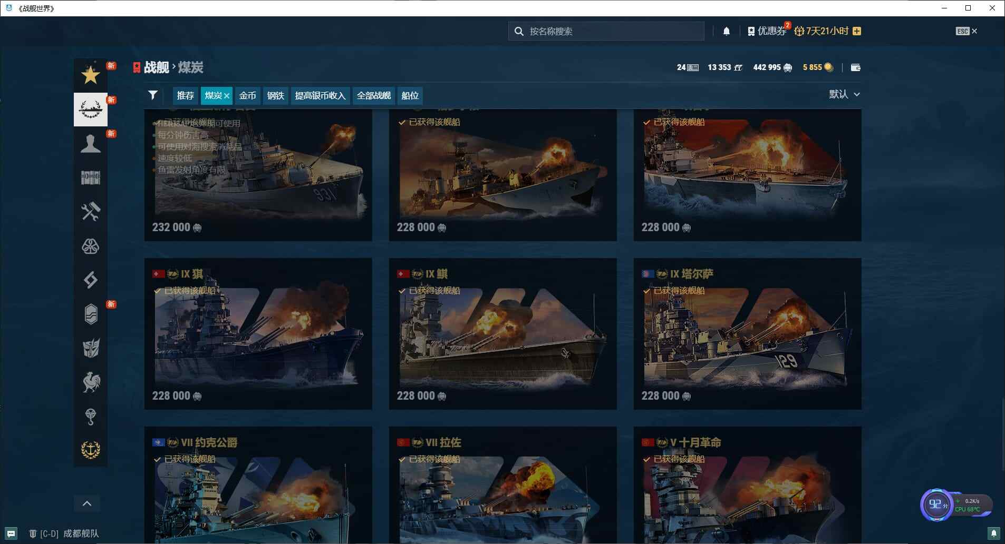Open the wrench-and-hammer modules section
This screenshot has height=544, width=1005.
coord(90,212)
